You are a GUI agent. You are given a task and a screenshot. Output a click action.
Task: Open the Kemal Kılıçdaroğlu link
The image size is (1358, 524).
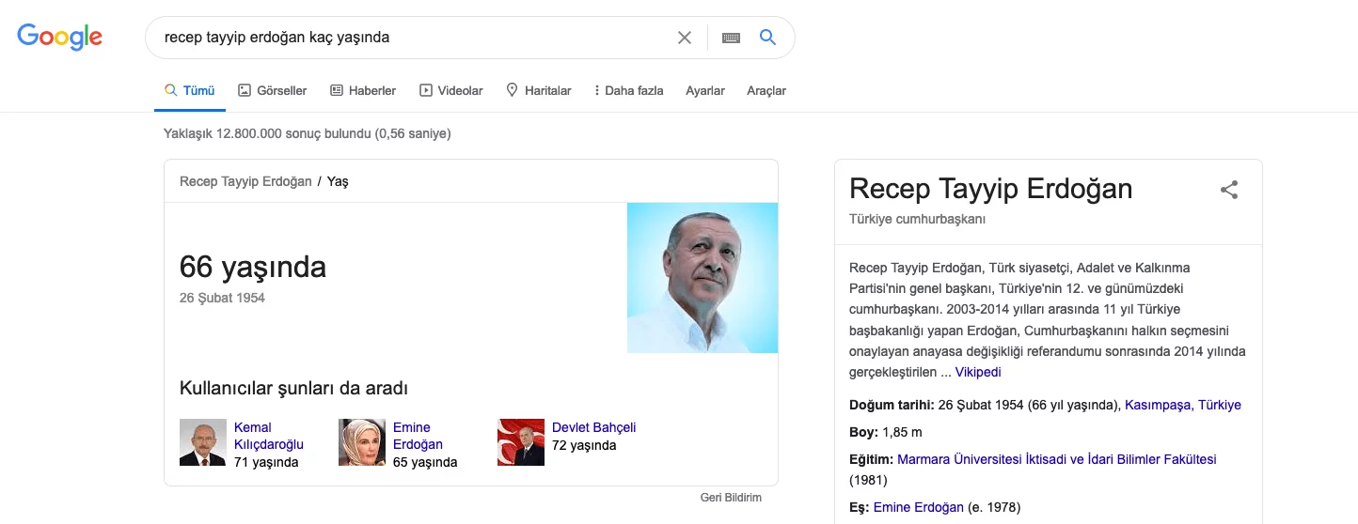[x=269, y=436]
